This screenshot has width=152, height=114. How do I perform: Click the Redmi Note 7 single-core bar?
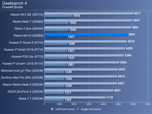57,23
